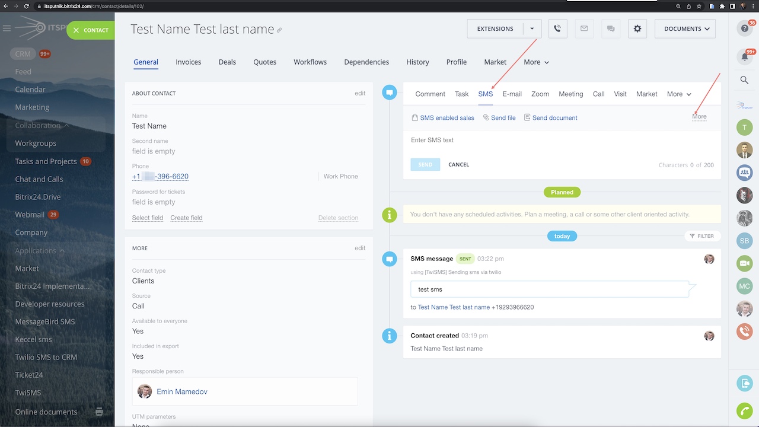Select the Comment activity tab
The image size is (759, 427).
tap(430, 94)
